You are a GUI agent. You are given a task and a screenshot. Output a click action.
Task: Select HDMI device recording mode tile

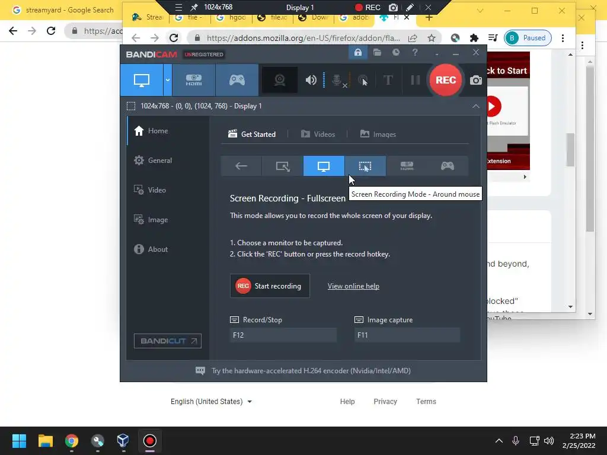pos(407,166)
